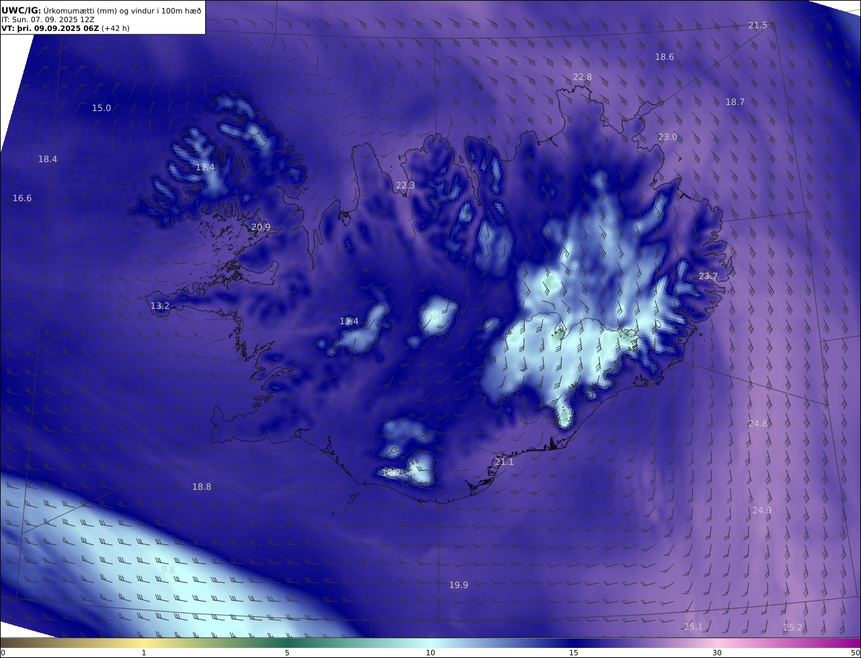The image size is (861, 658).
Task: Pick the 16.6 value label
Action: coord(22,198)
